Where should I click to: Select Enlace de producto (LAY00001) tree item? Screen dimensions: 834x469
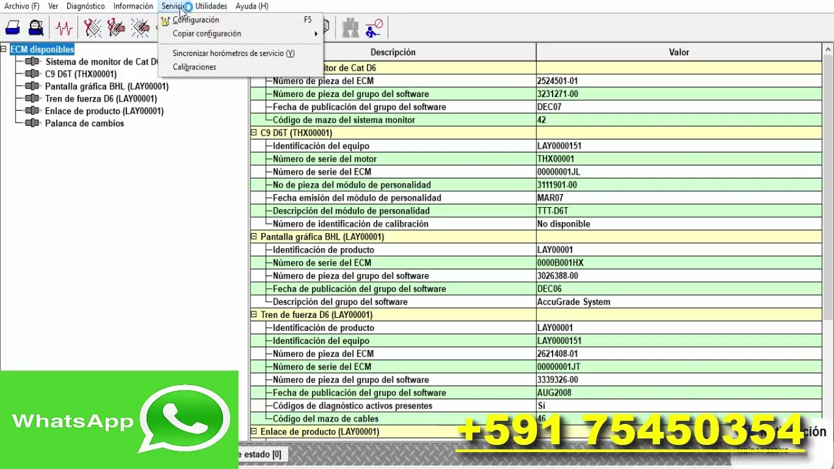click(x=104, y=111)
